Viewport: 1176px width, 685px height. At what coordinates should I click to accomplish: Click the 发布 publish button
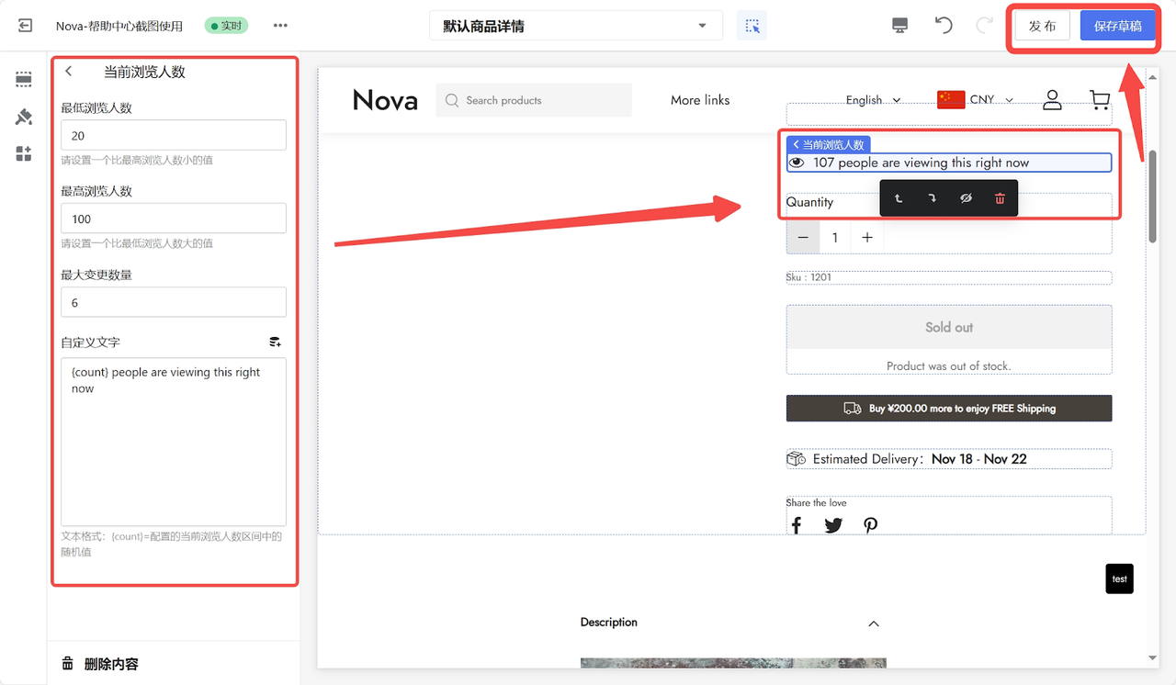(x=1042, y=26)
